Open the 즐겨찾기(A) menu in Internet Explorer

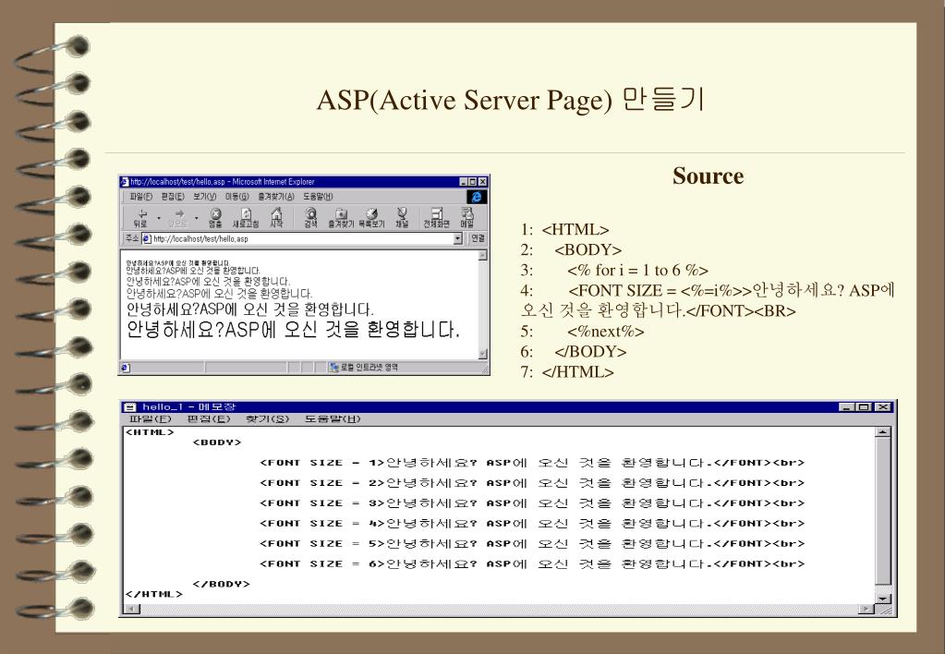(276, 197)
